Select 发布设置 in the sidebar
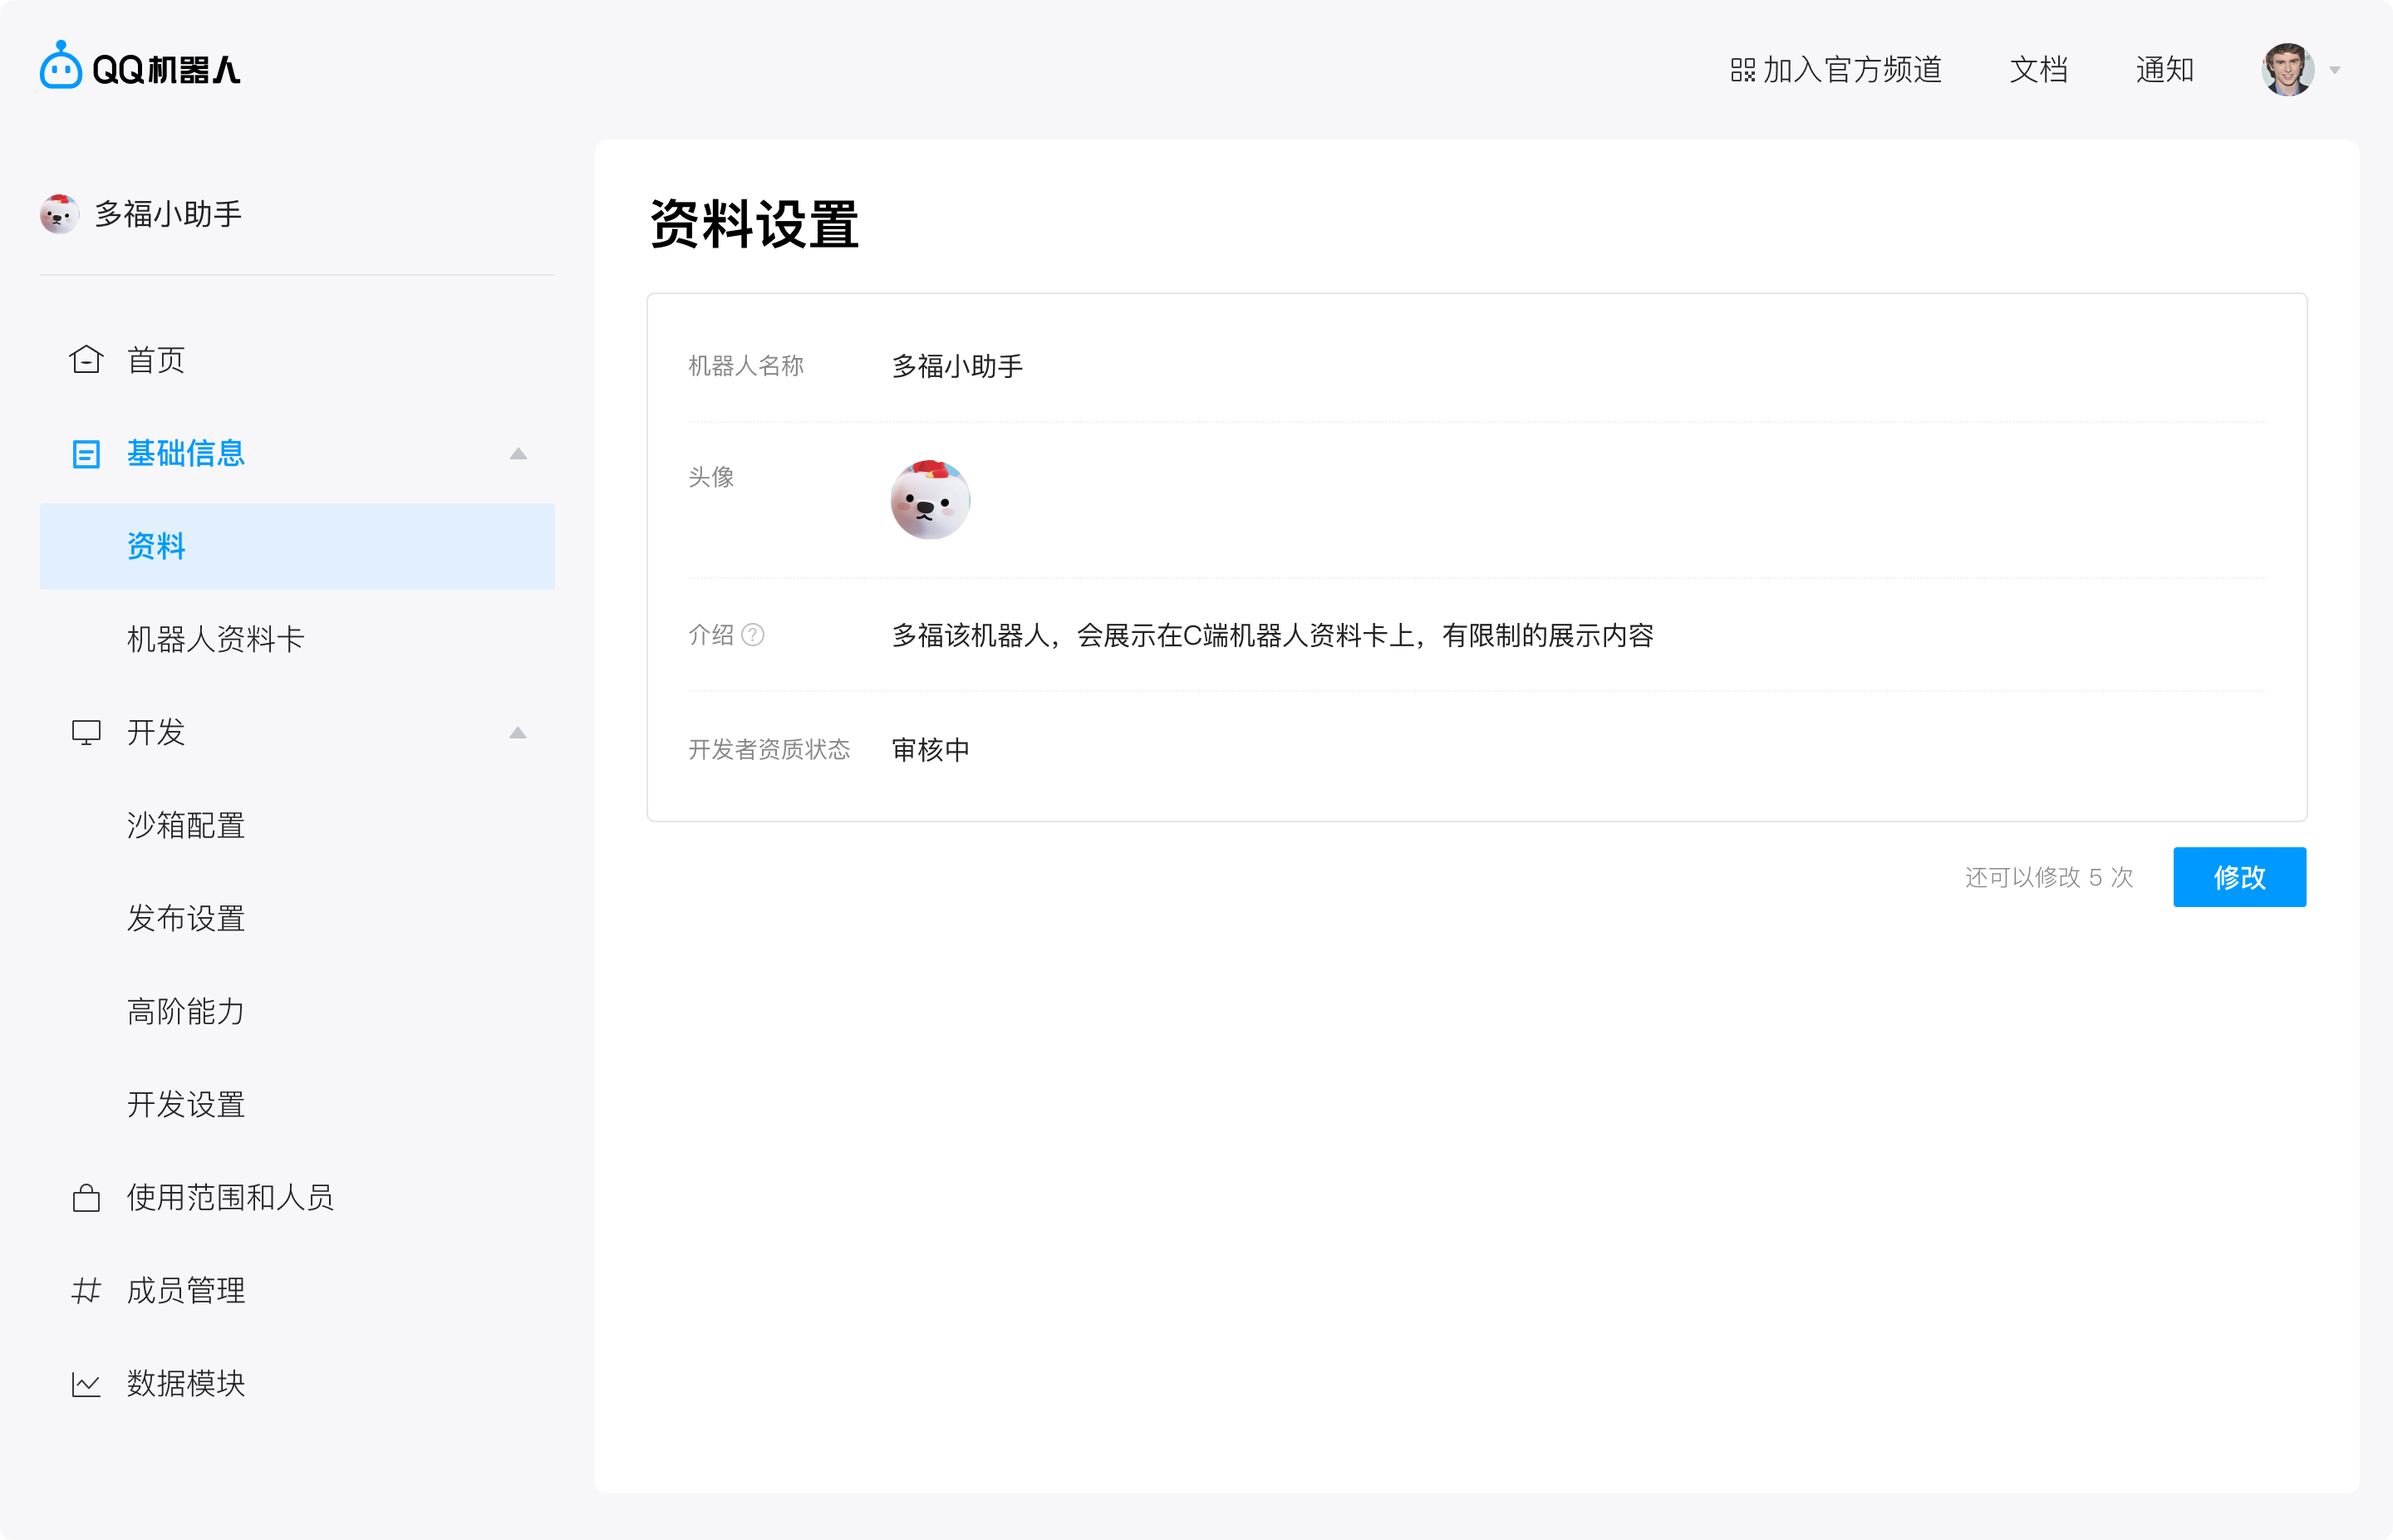Image resolution: width=2393 pixels, height=1540 pixels. click(x=186, y=918)
